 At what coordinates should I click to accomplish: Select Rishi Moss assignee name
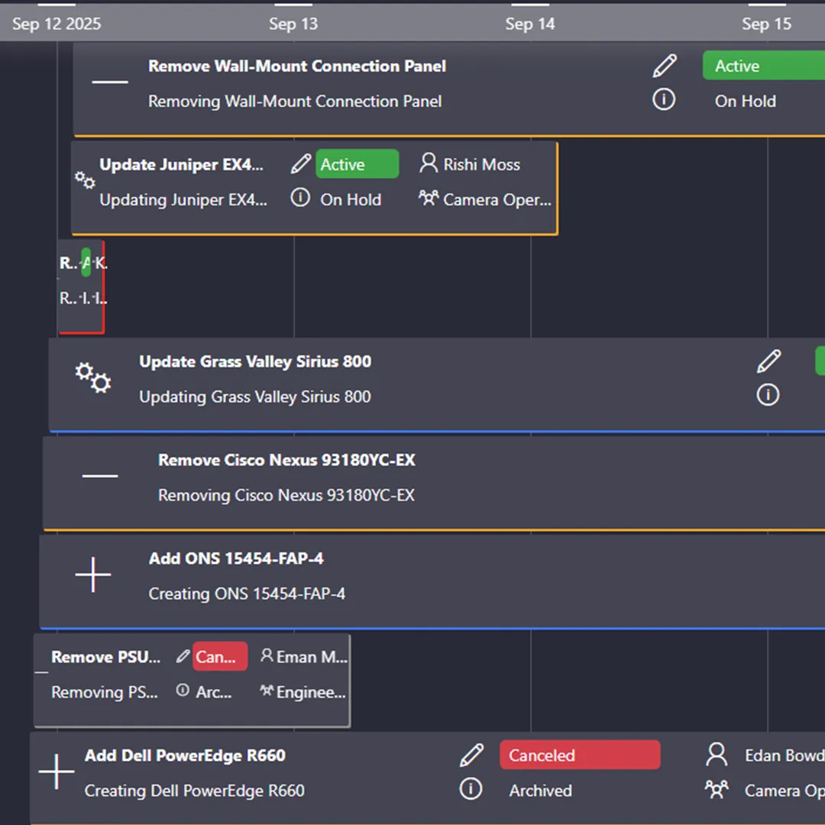481,165
